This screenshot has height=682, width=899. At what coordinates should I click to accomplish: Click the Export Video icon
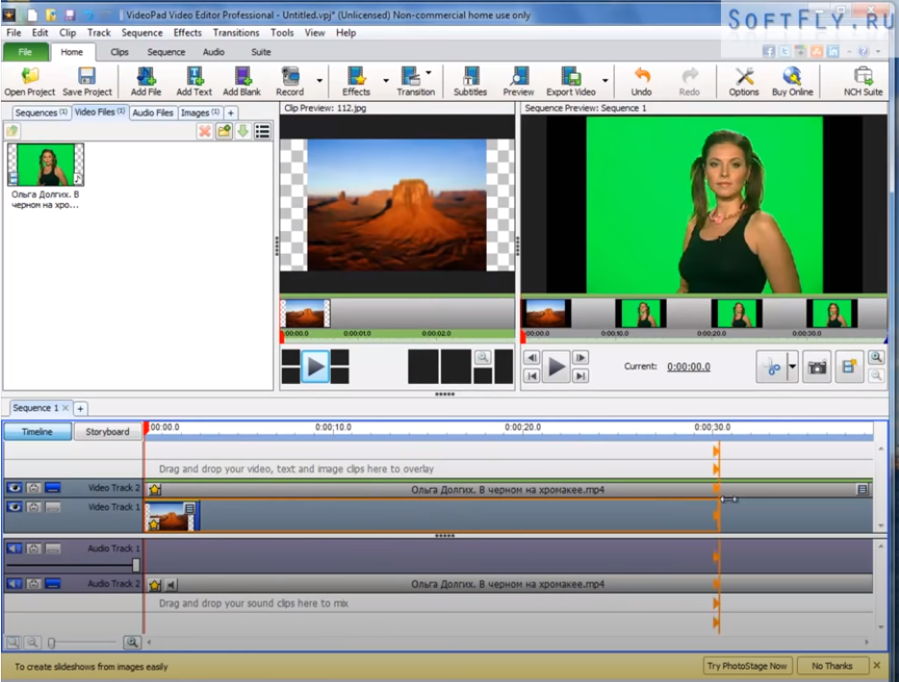click(571, 82)
